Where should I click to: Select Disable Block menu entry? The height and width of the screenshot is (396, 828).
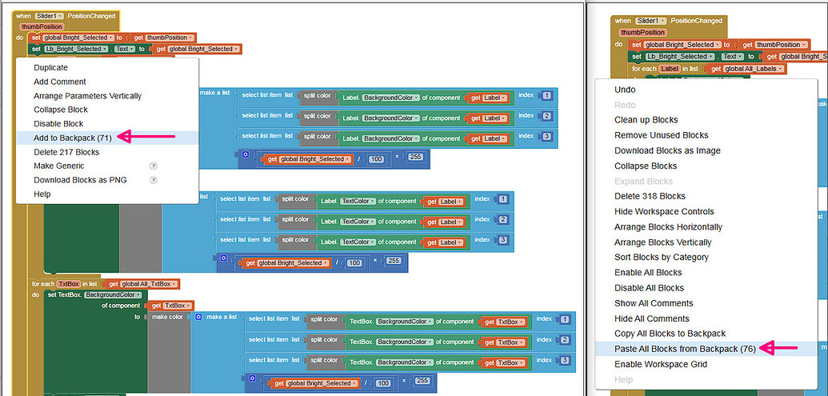tap(58, 123)
